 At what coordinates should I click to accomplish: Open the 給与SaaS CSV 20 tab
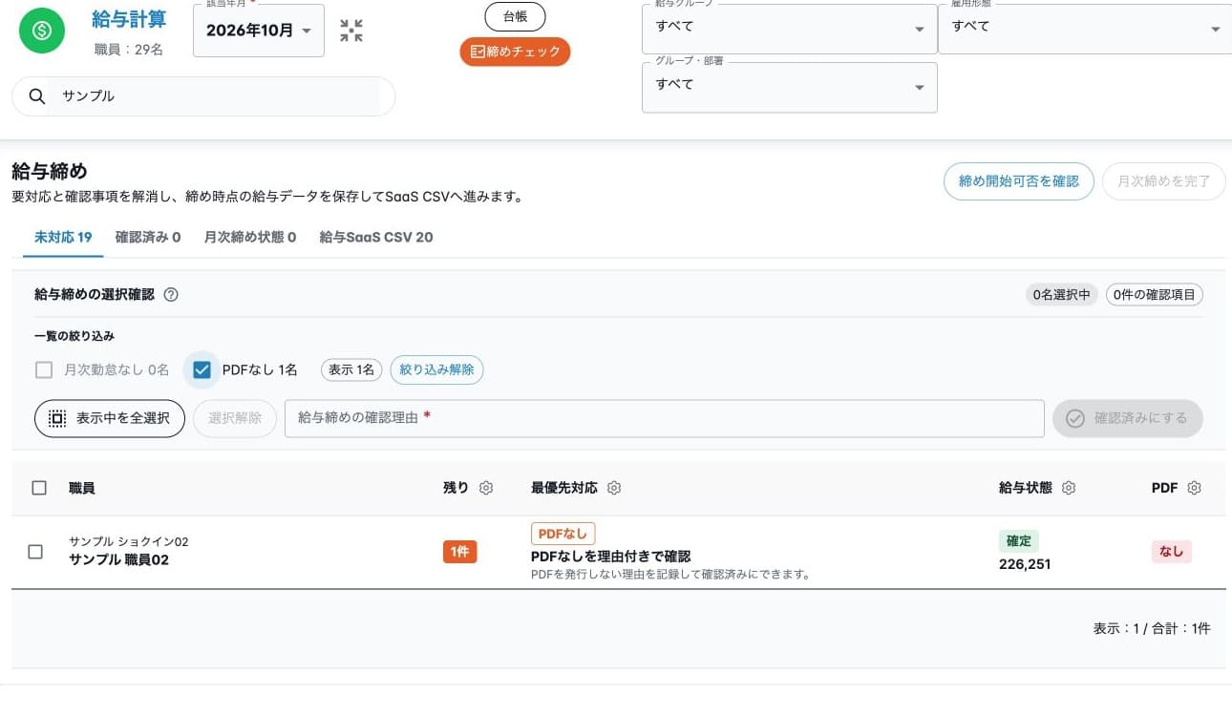(376, 237)
